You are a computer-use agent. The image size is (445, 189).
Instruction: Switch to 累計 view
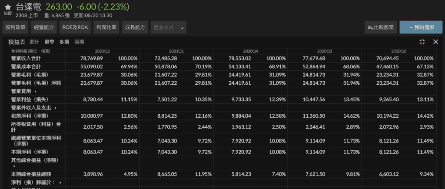point(34,42)
